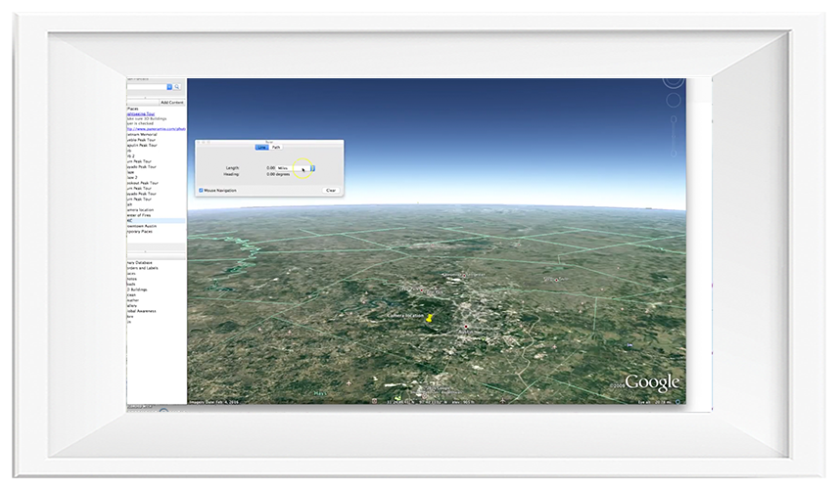This screenshot has height=490, width=839.
Task: Click the yellow Camera location pushpin
Action: click(x=429, y=318)
